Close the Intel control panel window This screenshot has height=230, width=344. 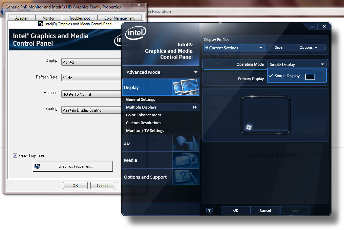(x=324, y=26)
